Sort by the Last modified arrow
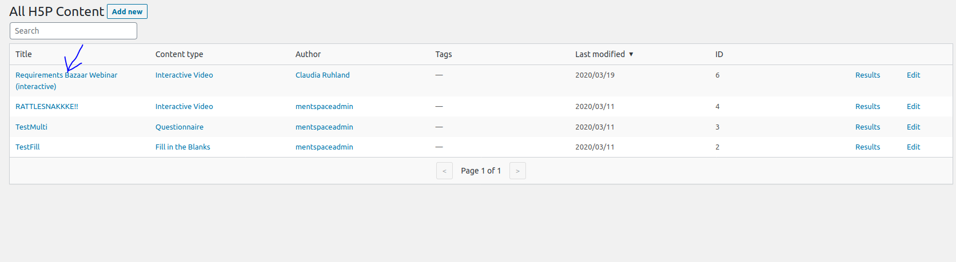Screen dimensions: 956x262 [x=631, y=54]
